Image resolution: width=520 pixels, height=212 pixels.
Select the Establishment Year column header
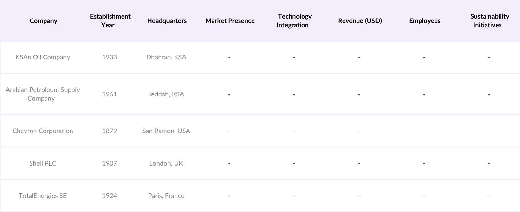click(110, 21)
